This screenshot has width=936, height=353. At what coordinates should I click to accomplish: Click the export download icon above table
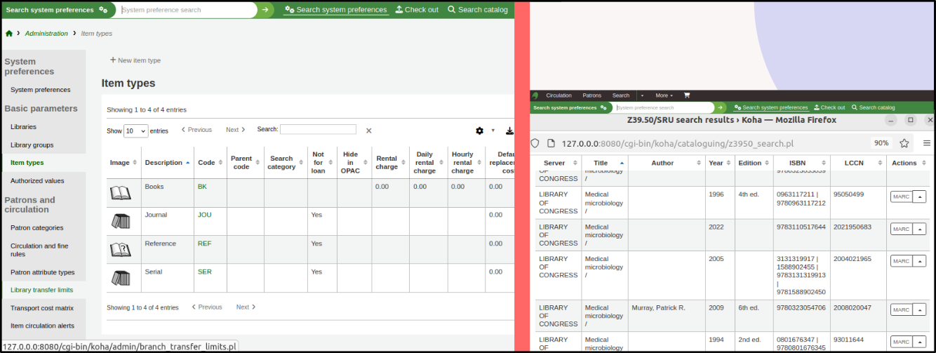509,131
